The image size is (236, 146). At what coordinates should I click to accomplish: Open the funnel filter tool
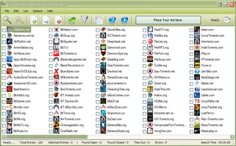(x=85, y=20)
